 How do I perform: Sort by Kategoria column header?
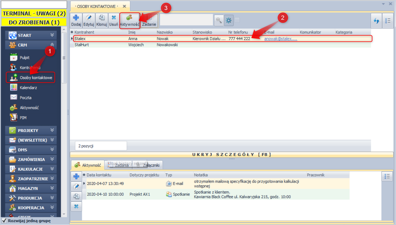click(x=344, y=32)
